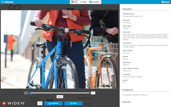Viewport: 171px width, 107px height.
Task: Select 'Eudaimonia Bikes Copyright' licensing value
Action: coord(133,77)
